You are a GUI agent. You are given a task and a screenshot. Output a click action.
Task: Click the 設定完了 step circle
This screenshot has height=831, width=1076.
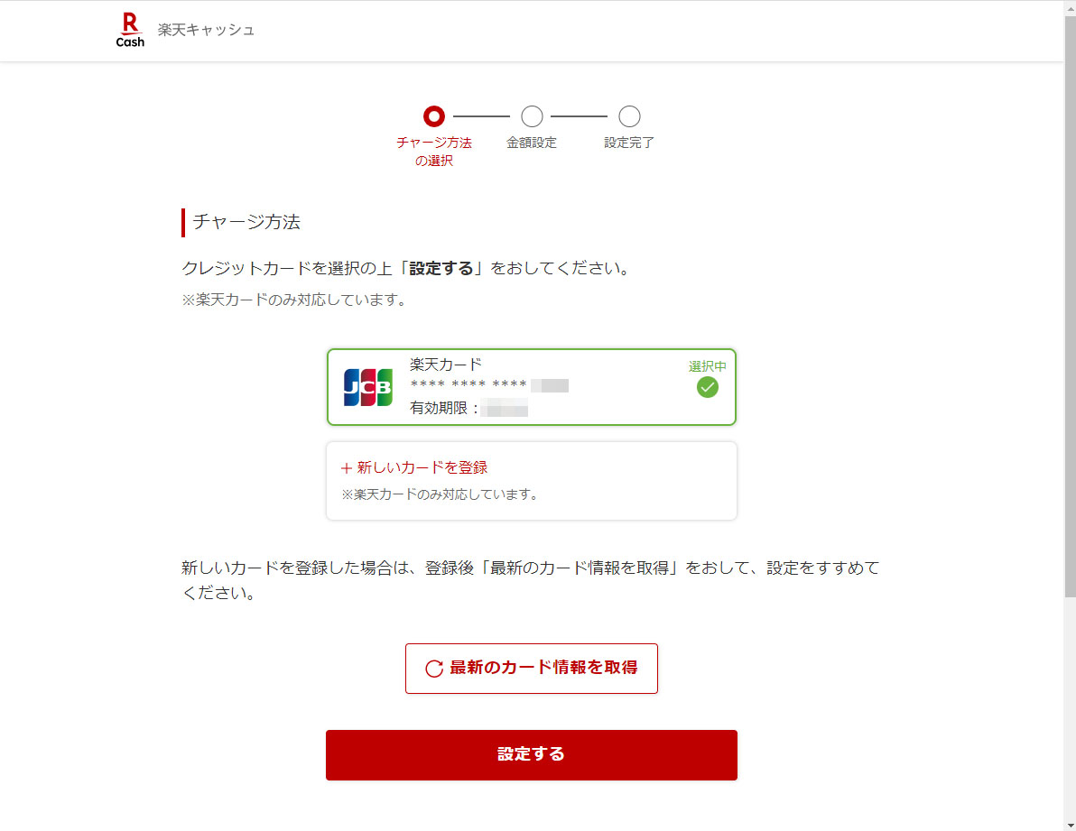629,116
